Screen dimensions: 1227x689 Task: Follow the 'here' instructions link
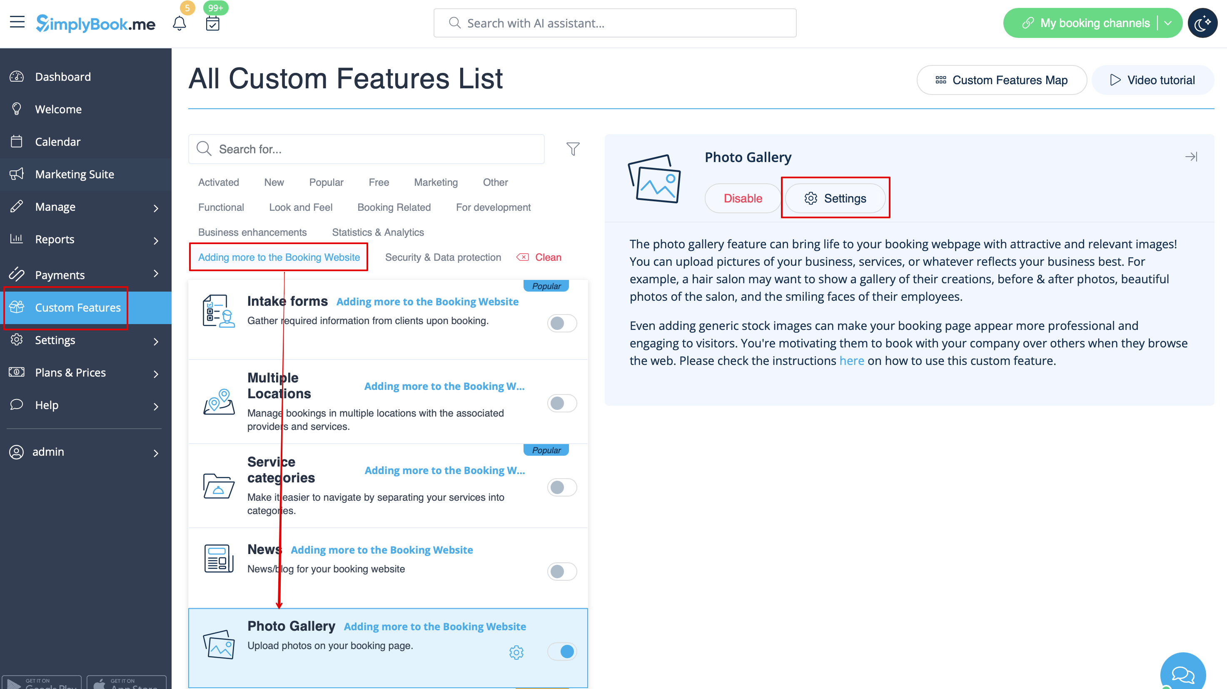click(851, 361)
